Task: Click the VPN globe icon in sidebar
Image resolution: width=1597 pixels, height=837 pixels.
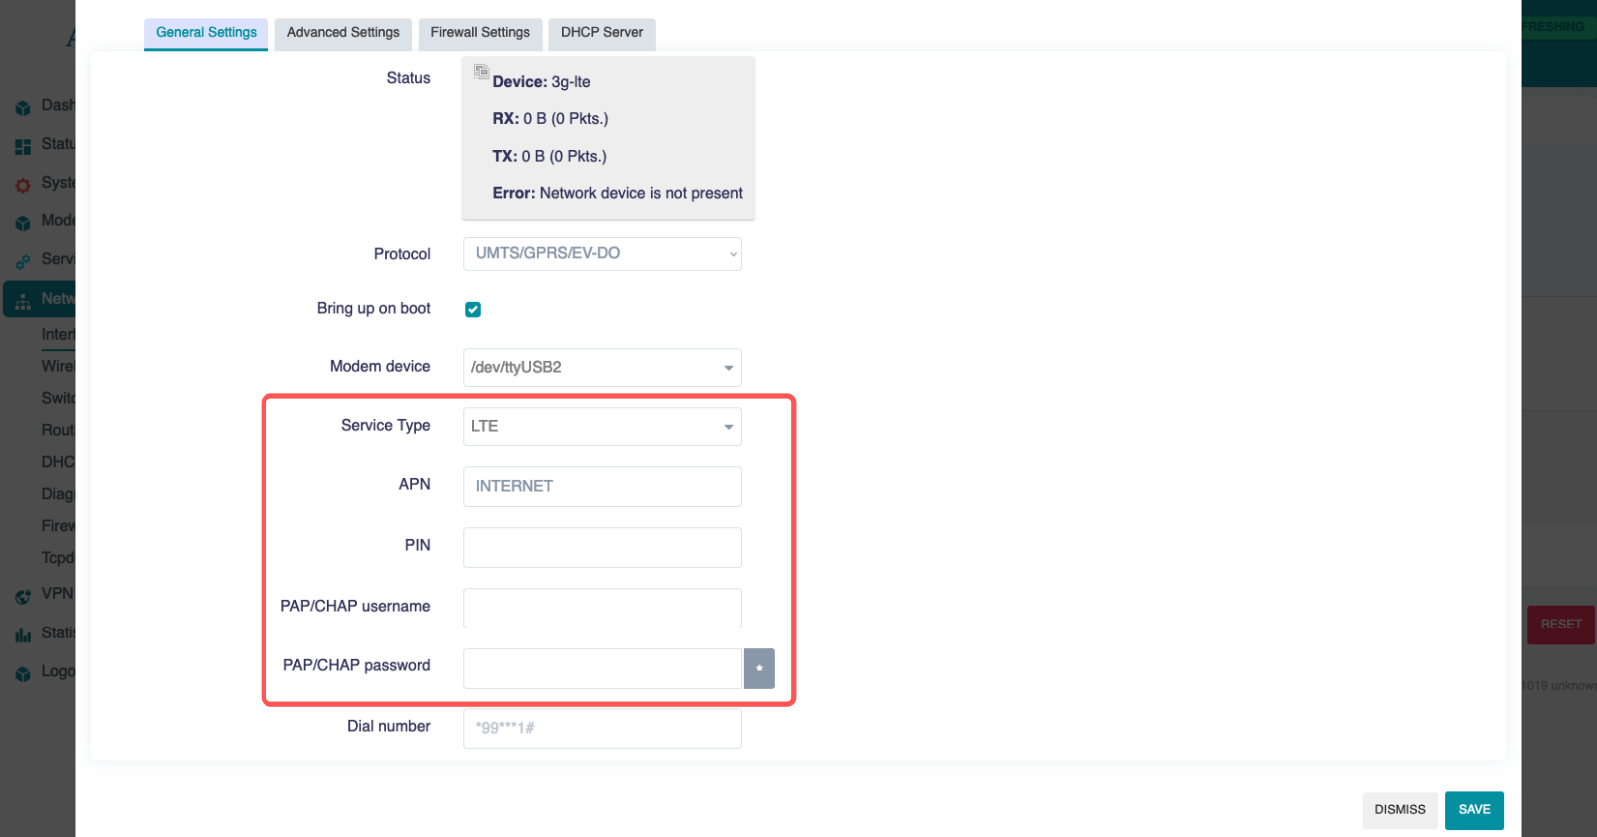Action: pyautogui.click(x=23, y=596)
